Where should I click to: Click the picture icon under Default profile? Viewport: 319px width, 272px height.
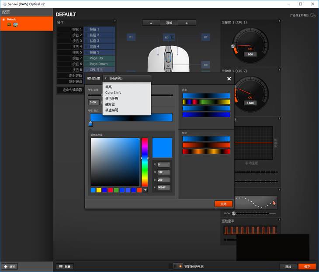tap(15, 25)
